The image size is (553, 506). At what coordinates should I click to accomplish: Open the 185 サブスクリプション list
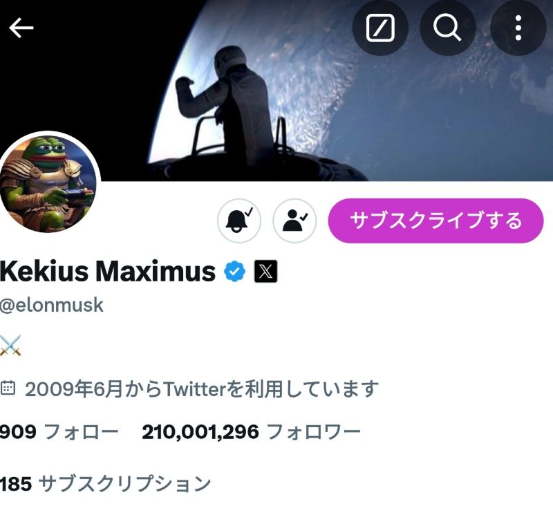(105, 483)
